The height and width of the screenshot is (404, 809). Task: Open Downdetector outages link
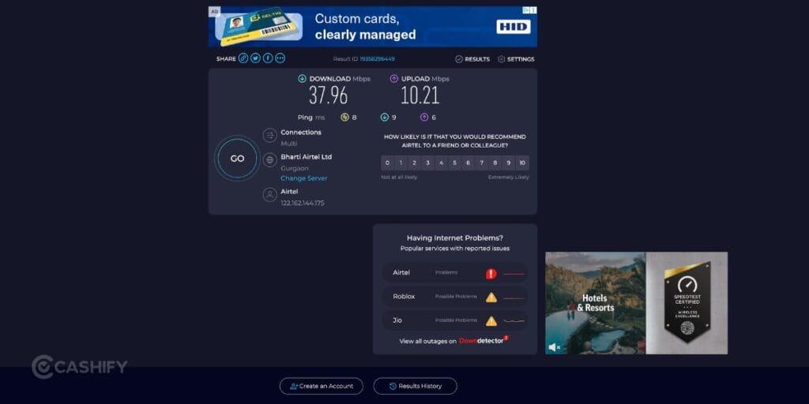(x=484, y=341)
